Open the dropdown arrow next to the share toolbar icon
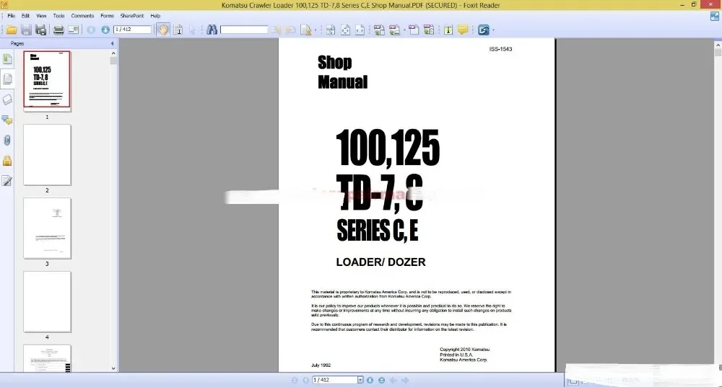The image size is (722, 387). coord(493,30)
